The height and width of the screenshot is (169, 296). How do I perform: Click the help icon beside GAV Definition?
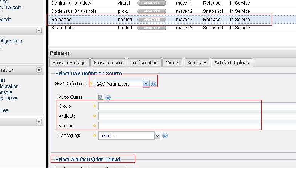pyautogui.click(x=153, y=84)
